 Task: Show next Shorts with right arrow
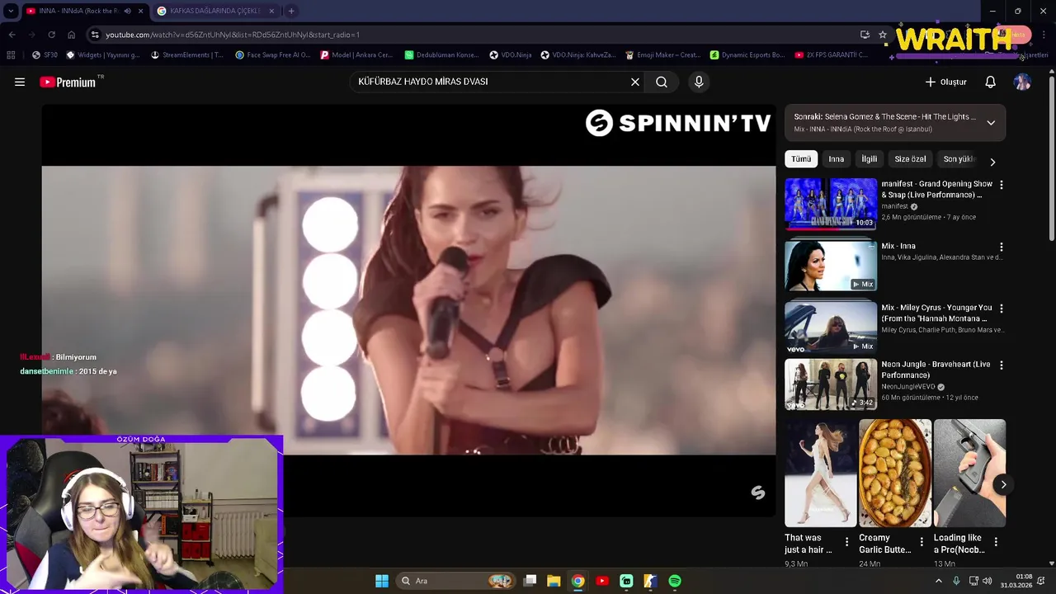[x=1003, y=484]
